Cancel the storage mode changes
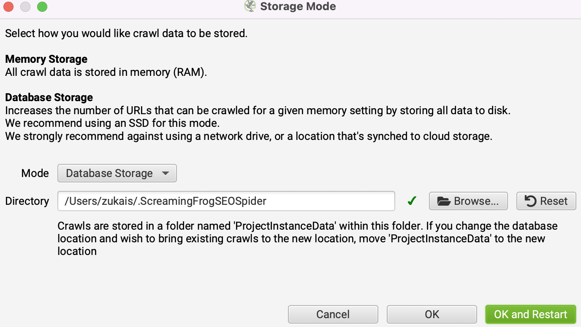 [333, 314]
